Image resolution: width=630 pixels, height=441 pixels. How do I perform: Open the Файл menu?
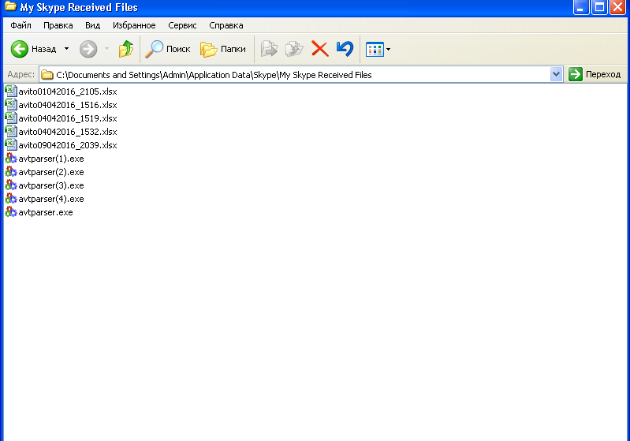pyautogui.click(x=21, y=25)
